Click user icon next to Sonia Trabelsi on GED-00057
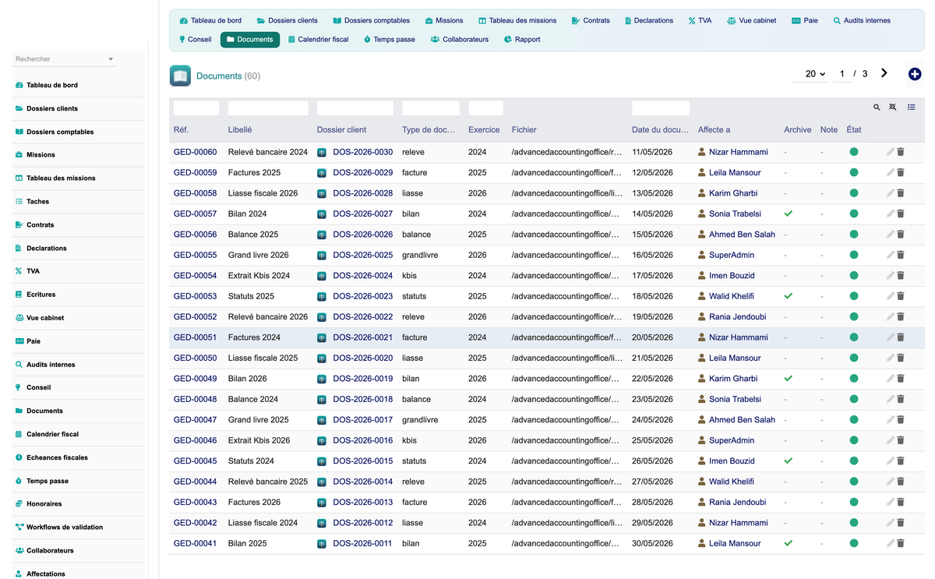Image resolution: width=935 pixels, height=579 pixels. (702, 214)
